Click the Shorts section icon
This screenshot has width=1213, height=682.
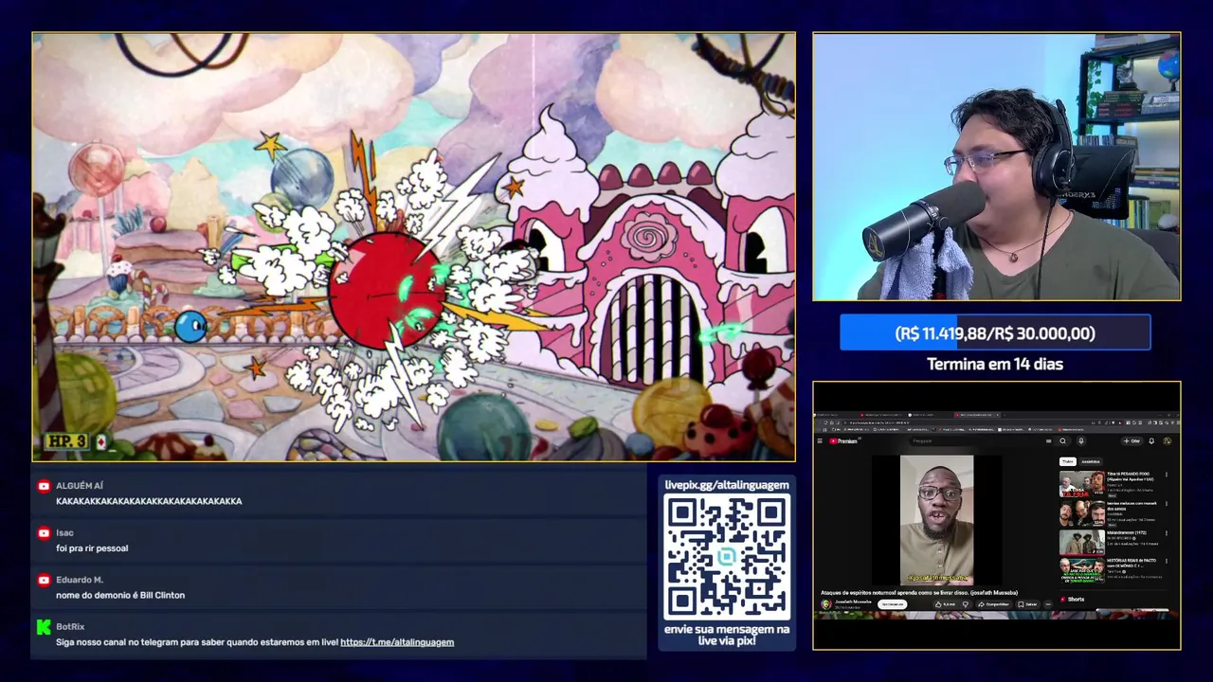click(1062, 600)
